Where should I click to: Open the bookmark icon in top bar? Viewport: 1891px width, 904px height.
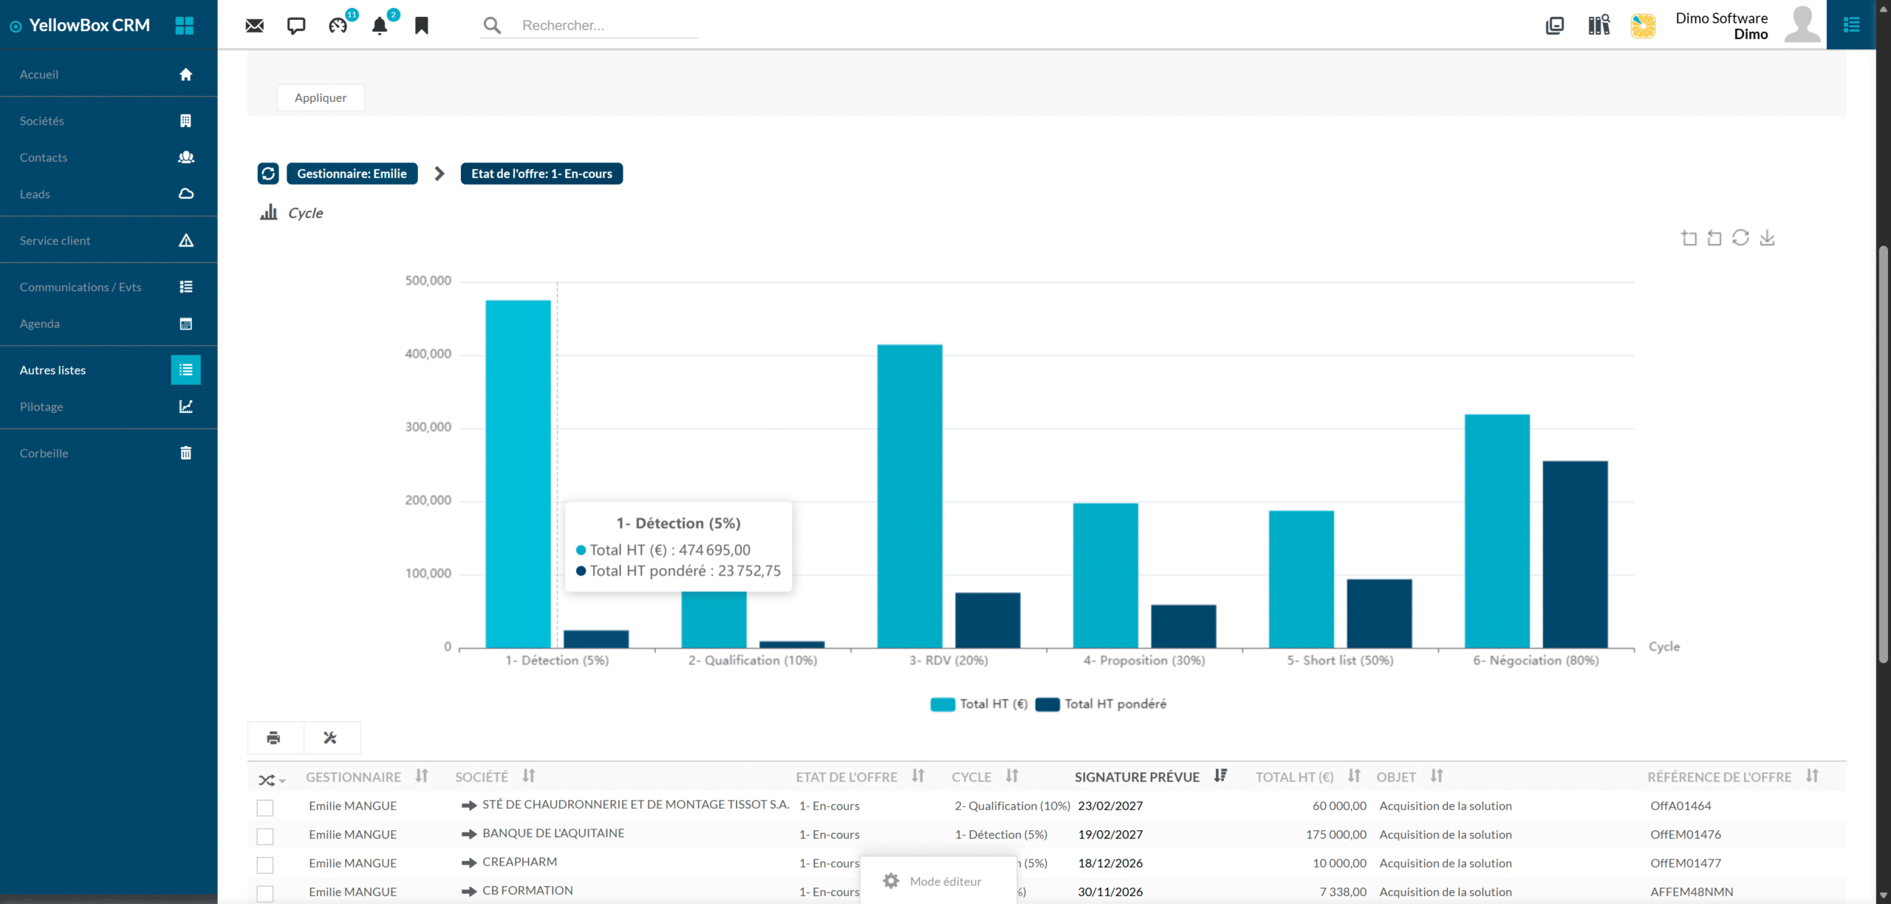click(422, 26)
